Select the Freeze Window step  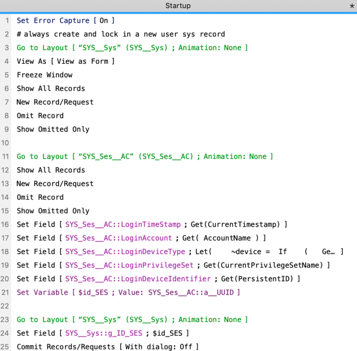tap(45, 75)
